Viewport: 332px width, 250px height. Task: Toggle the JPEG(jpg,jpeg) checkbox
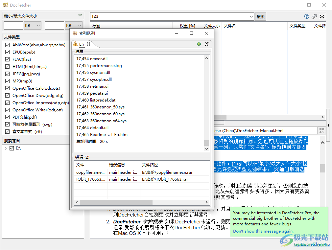pyautogui.click(x=8, y=74)
